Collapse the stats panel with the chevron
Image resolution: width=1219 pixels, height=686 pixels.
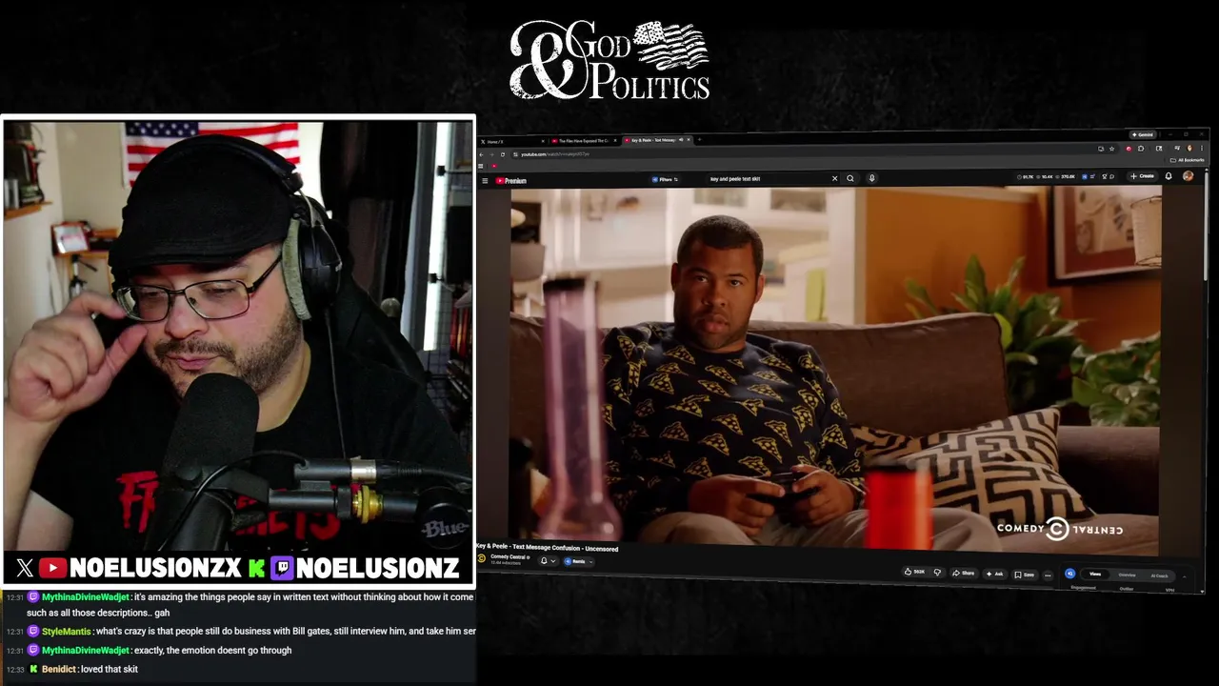[1185, 576]
